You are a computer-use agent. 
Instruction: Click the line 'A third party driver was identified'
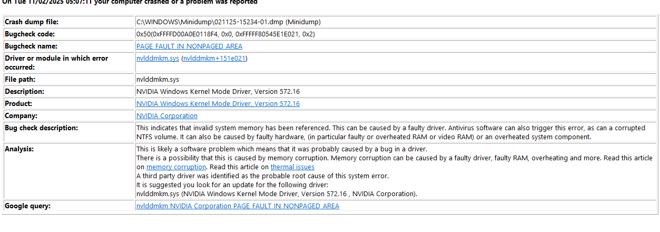click(262, 176)
